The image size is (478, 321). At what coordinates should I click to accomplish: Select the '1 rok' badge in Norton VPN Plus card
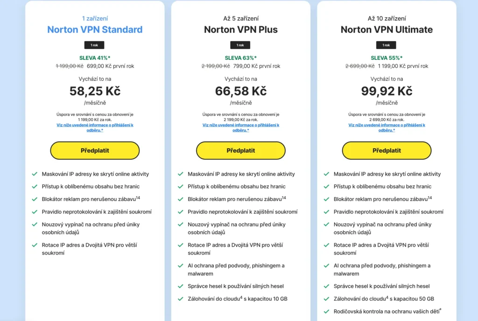coord(240,45)
